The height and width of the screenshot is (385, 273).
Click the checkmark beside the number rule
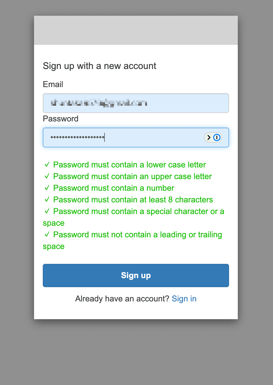pyautogui.click(x=47, y=188)
